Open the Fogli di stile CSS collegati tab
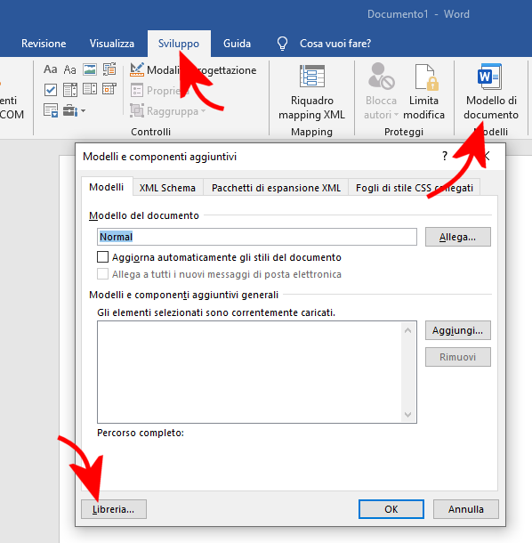Viewport: 532px width, 543px height. (415, 188)
